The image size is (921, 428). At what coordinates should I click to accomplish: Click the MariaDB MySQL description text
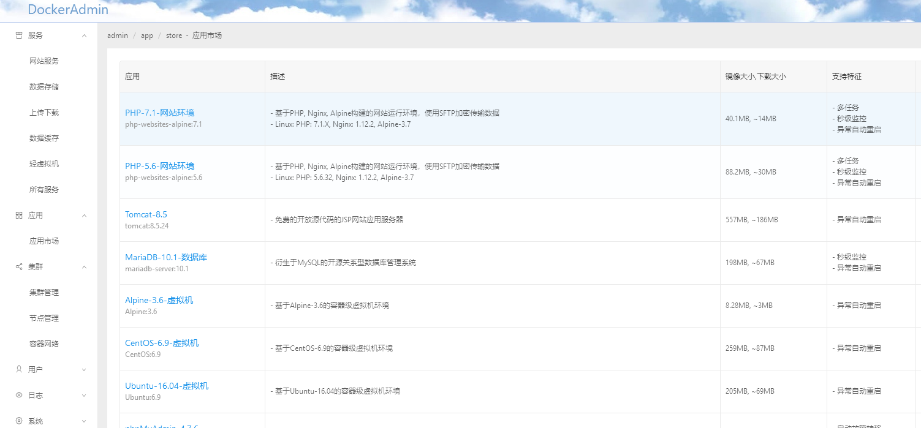(343, 263)
